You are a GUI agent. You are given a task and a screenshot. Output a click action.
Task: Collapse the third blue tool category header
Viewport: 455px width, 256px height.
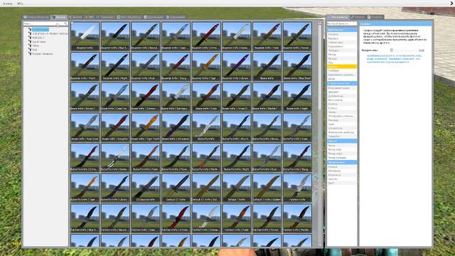[342, 141]
